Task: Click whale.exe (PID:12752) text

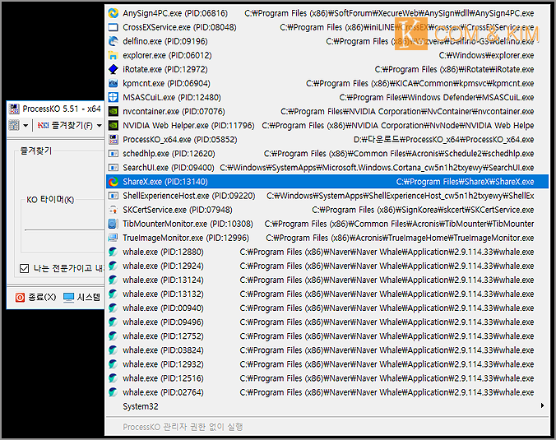Action: click(163, 336)
